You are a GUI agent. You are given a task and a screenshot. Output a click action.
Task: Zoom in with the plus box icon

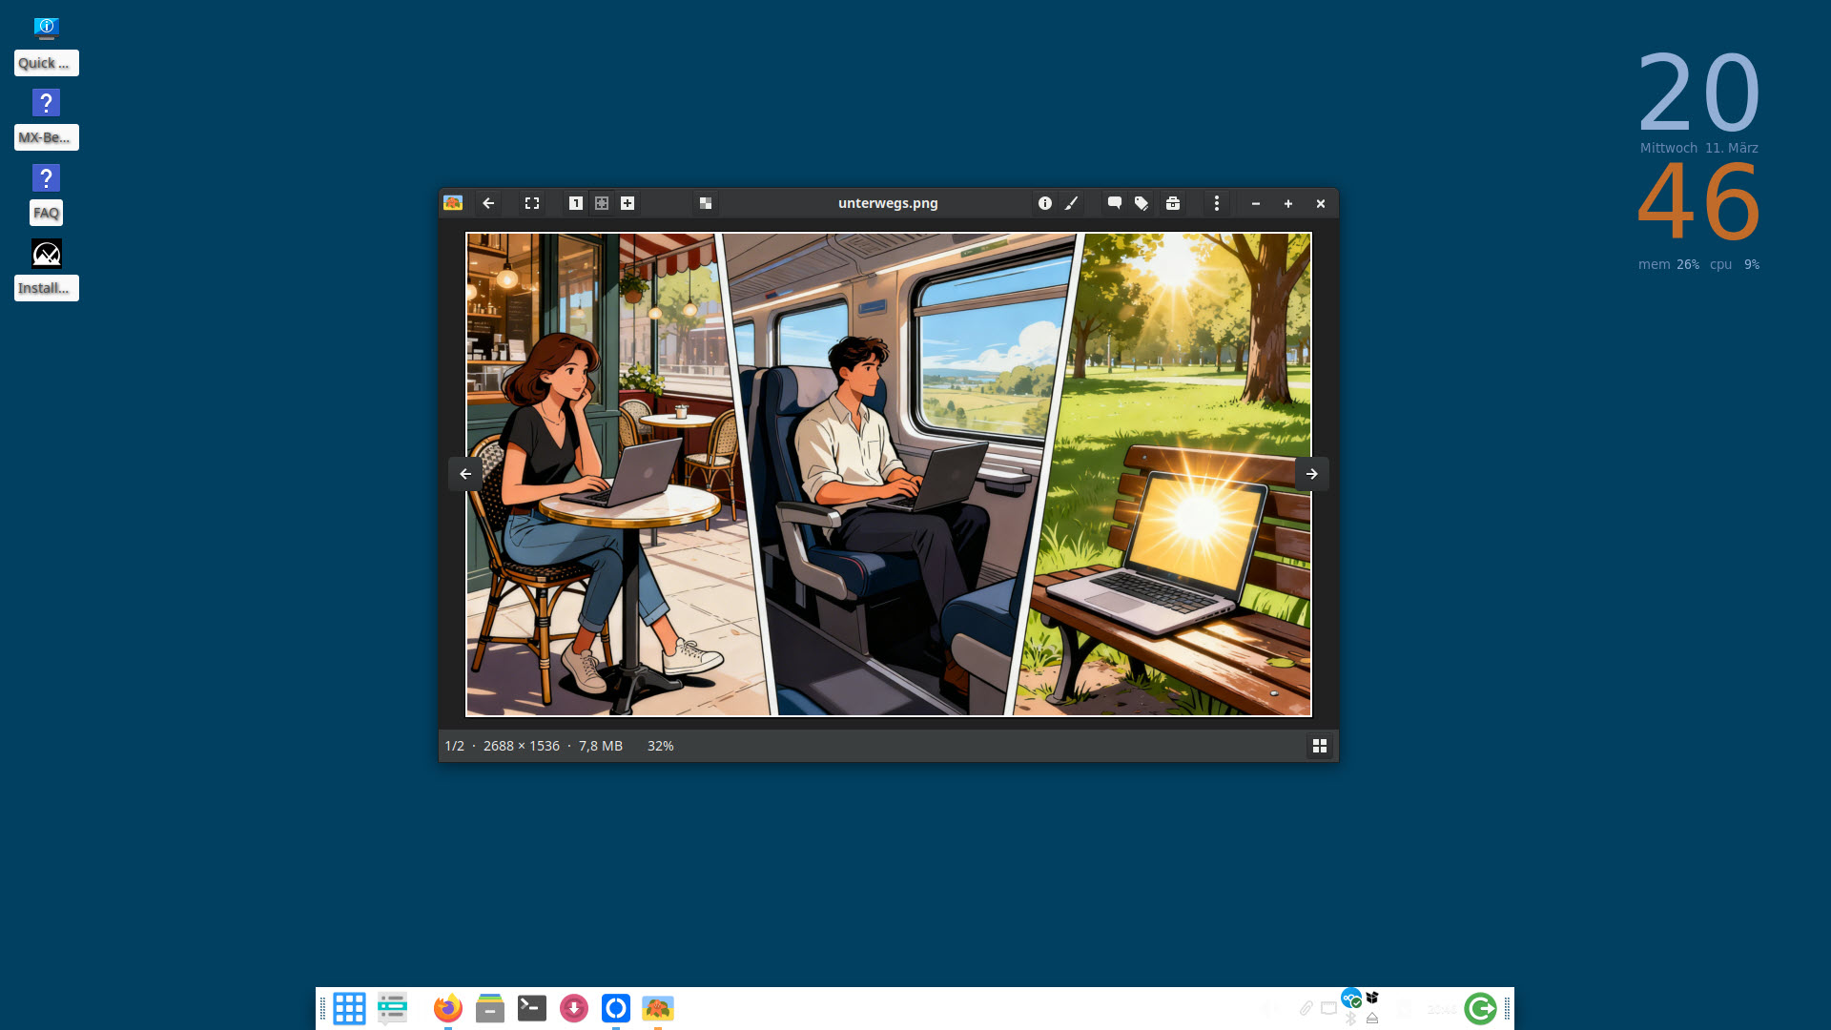tap(627, 203)
